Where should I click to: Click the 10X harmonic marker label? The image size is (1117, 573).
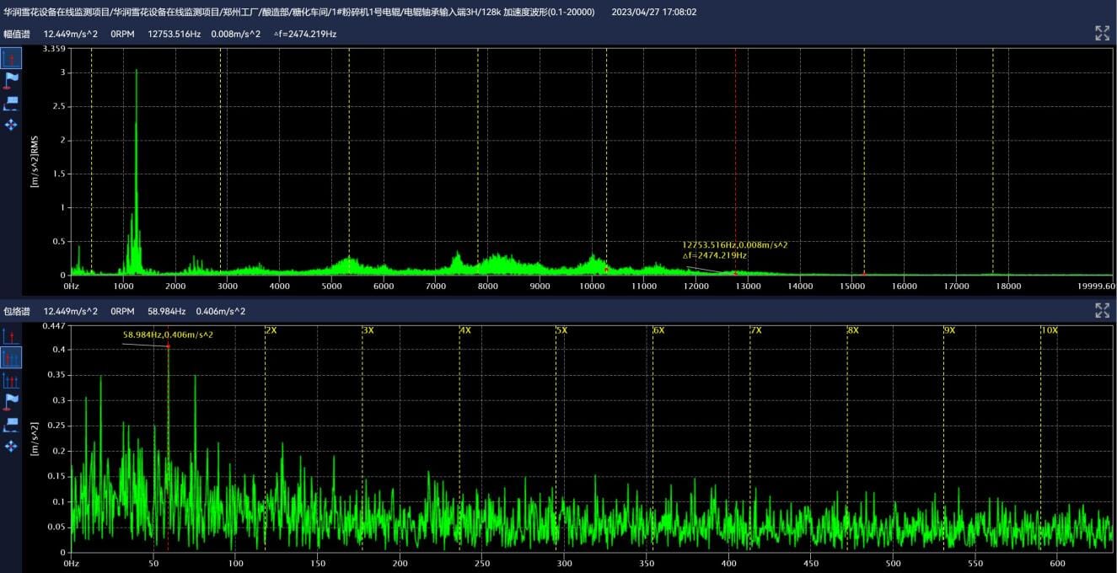1049,330
